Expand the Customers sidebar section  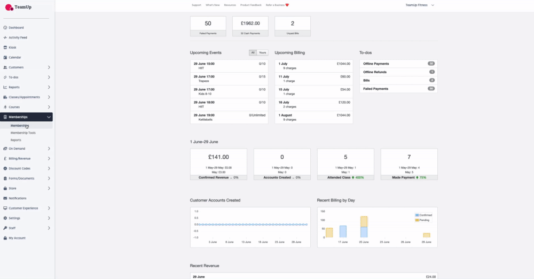[49, 67]
